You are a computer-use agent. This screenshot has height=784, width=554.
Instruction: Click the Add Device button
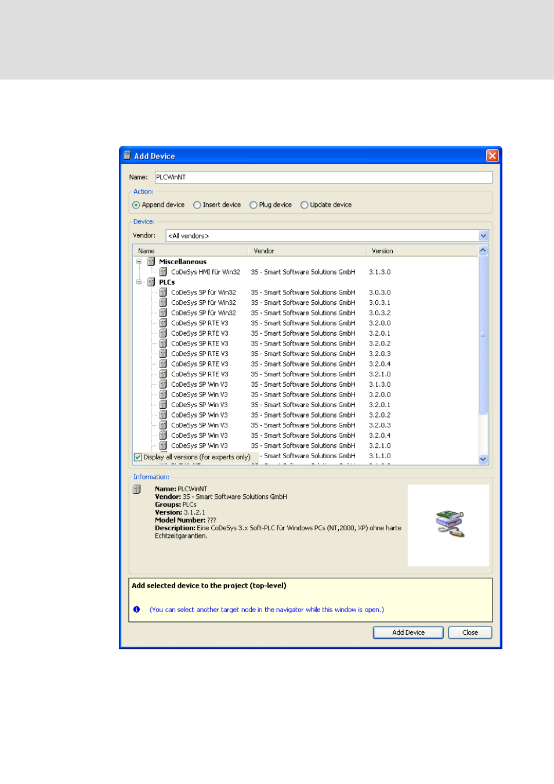[x=408, y=632]
